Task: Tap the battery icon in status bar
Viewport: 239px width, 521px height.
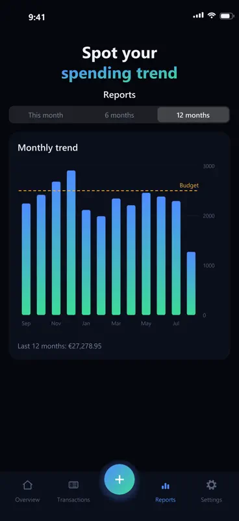Action: [227, 16]
